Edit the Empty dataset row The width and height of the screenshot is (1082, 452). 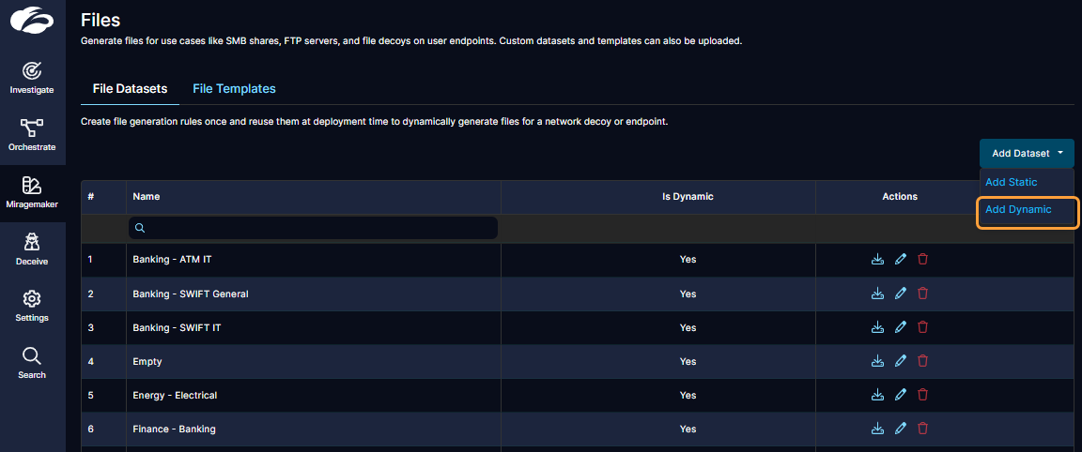901,361
